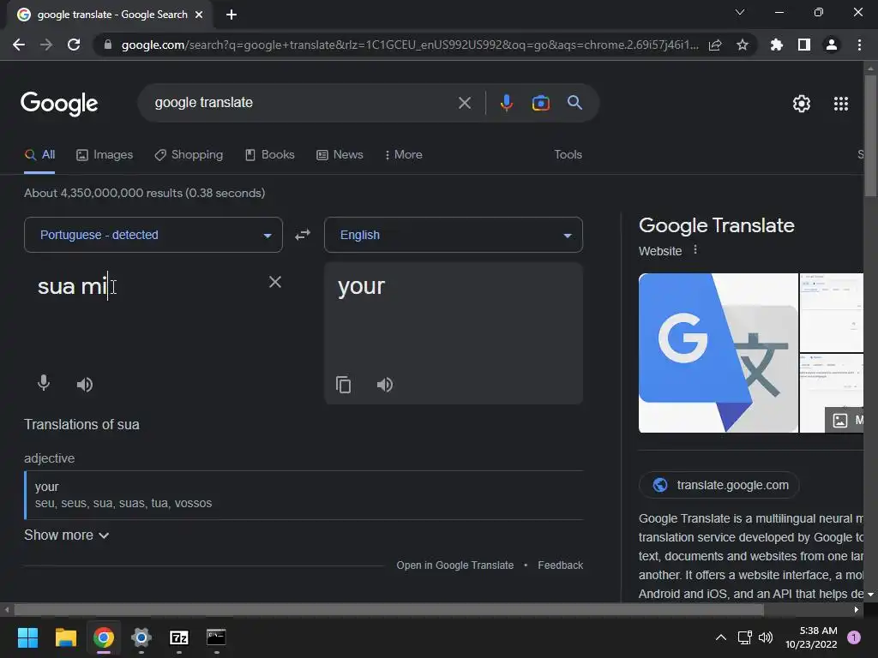Viewport: 878px width, 658px height.
Task: Start voice search with microphone icon
Action: (x=506, y=103)
